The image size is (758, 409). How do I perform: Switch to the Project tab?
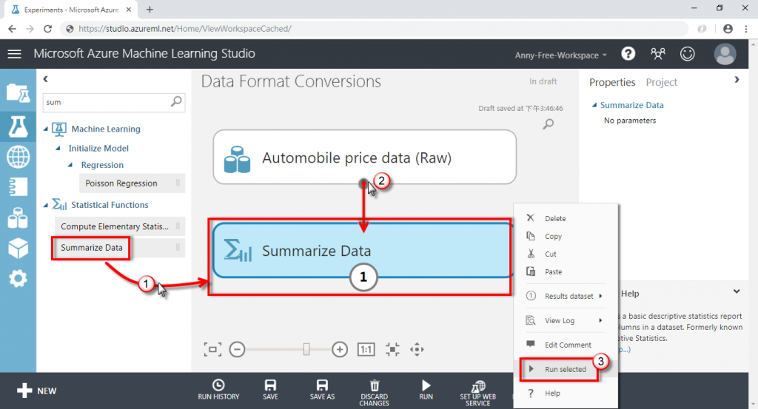point(661,82)
